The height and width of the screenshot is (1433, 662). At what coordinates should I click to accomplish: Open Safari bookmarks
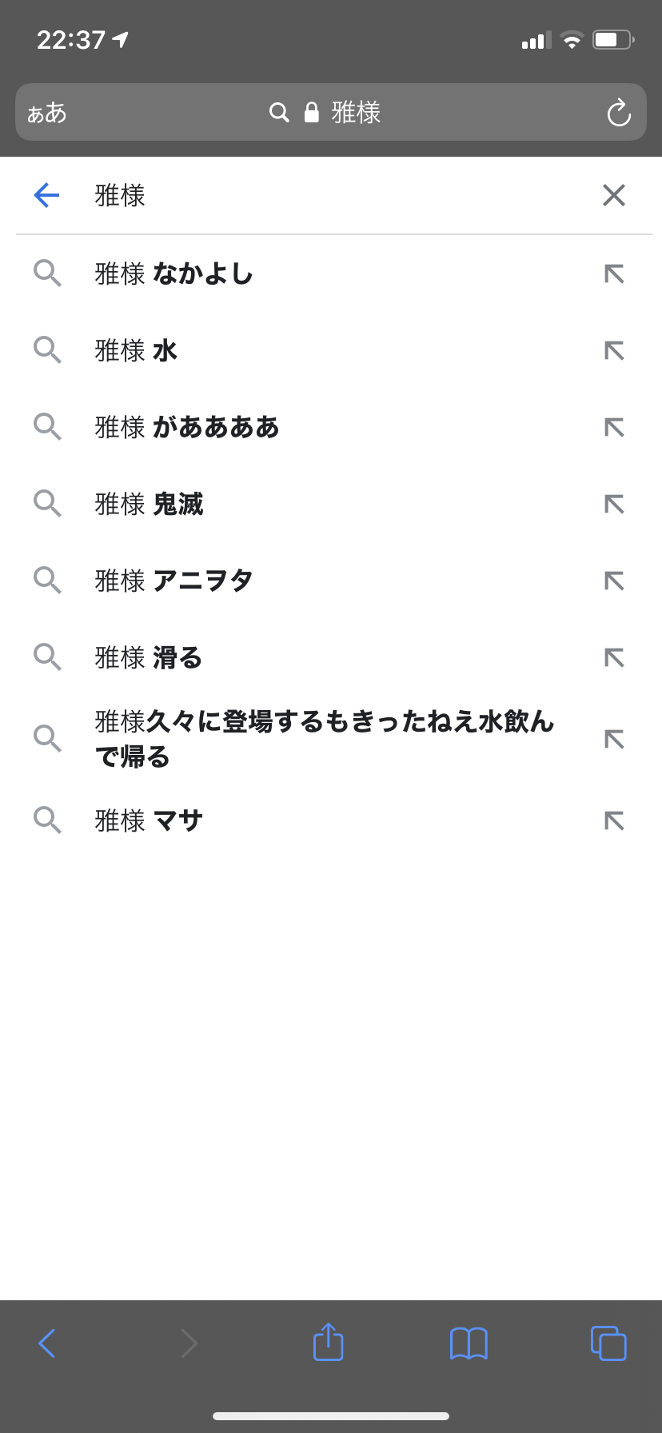coord(469,1343)
